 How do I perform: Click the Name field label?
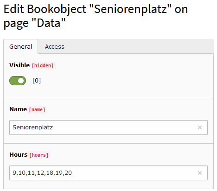click(x=18, y=109)
